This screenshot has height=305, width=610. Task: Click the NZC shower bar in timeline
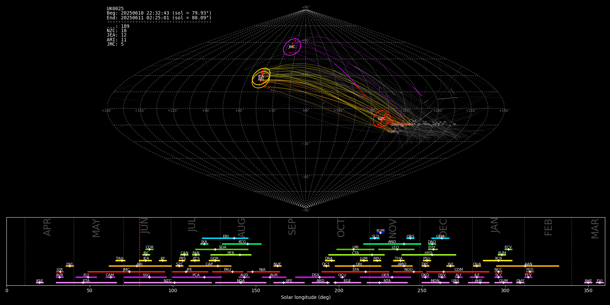(x=168, y=283)
